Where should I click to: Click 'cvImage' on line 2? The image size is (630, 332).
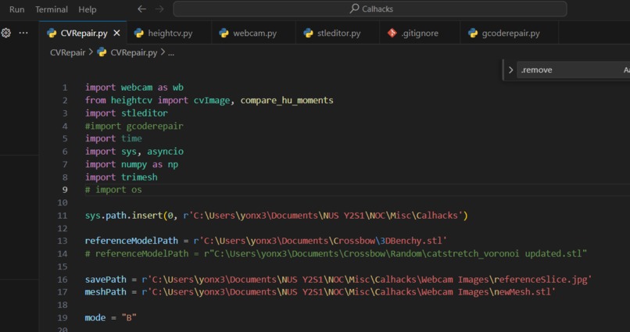[212, 100]
